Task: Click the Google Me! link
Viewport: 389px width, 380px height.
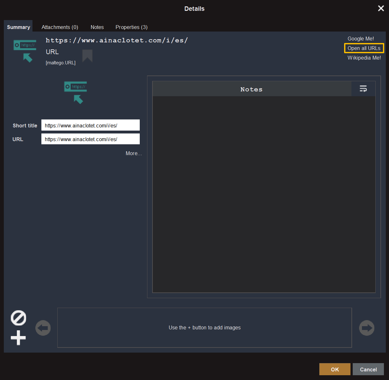Action: (x=361, y=39)
